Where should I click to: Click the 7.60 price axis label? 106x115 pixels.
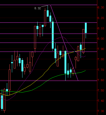point(101,80)
